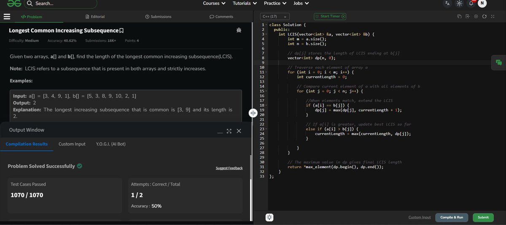
Task: Open the Y.O.G.I. (AI Bot) tab
Action: click(x=110, y=144)
